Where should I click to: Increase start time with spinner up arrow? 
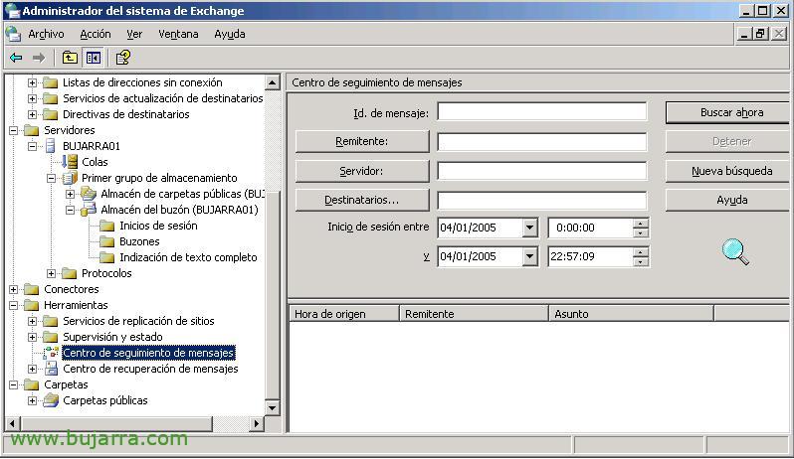641,224
